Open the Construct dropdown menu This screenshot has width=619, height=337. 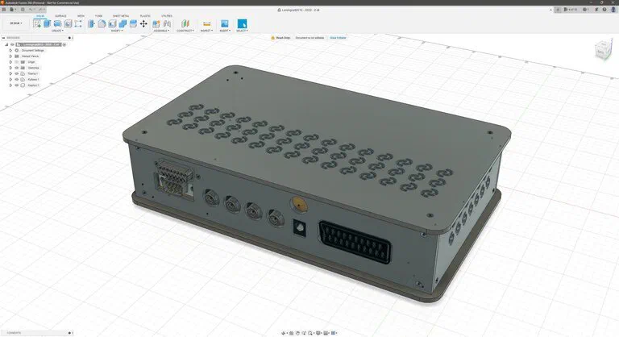pyautogui.click(x=185, y=31)
